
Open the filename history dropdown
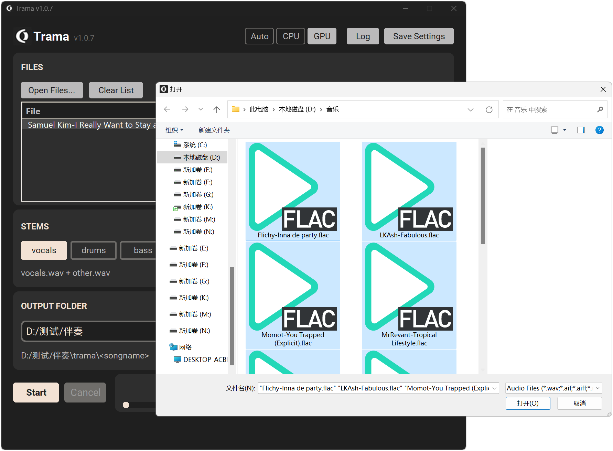coord(495,388)
